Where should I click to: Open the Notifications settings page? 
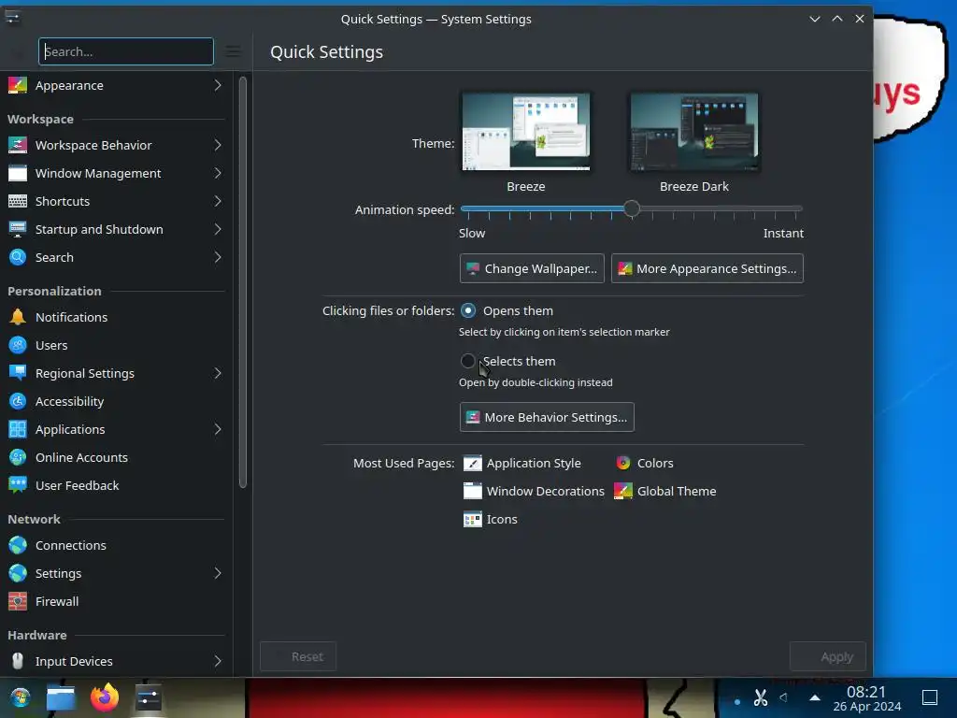pyautogui.click(x=116, y=317)
